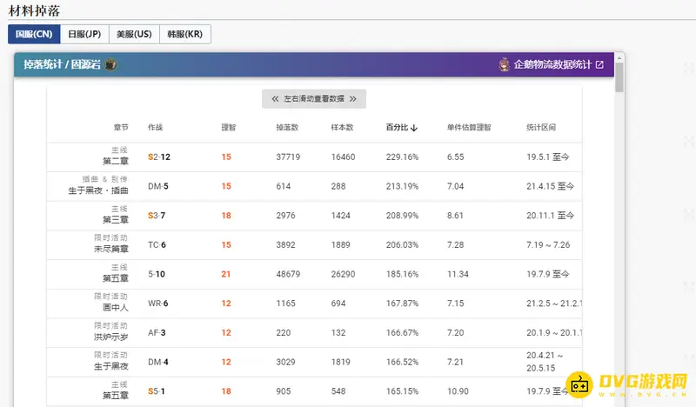Click the 7.19 ~ 7.26 interval cell
Viewport: 696px width, 407px height.
(x=548, y=245)
